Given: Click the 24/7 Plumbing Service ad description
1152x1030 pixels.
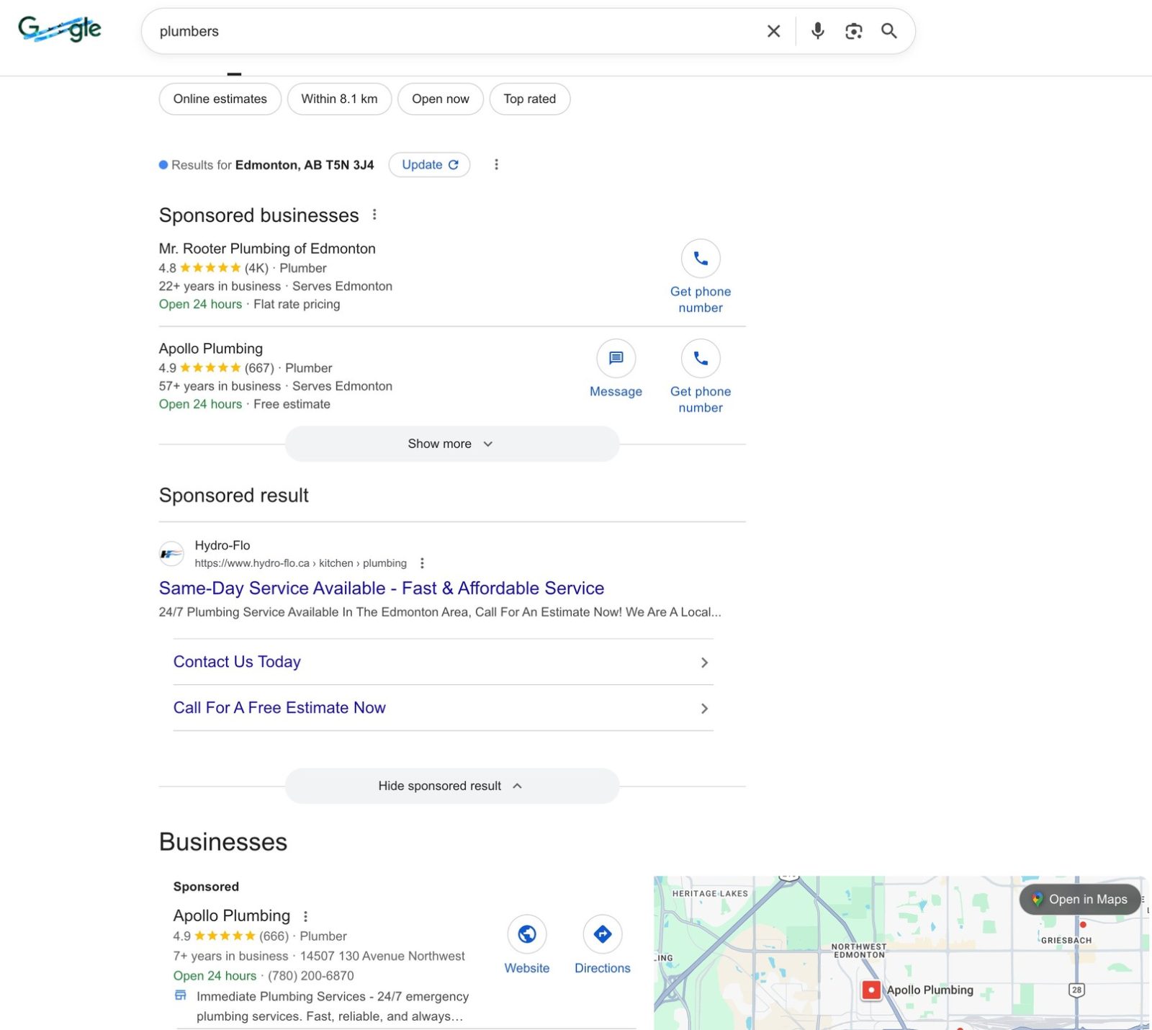Looking at the screenshot, I should coord(440,612).
